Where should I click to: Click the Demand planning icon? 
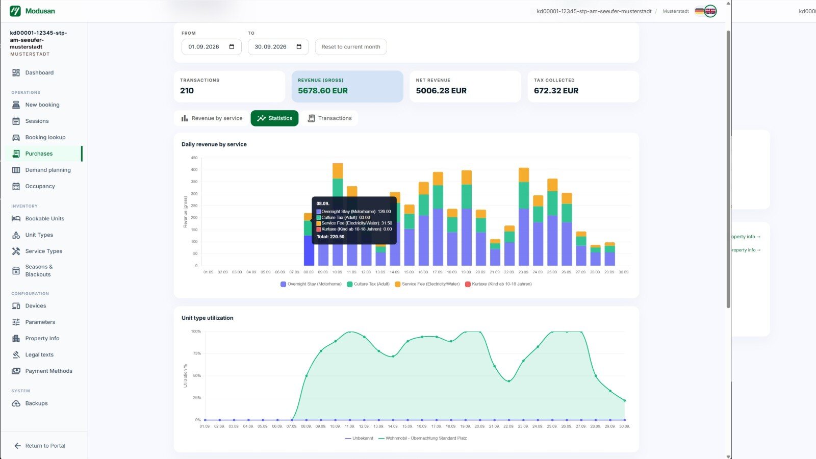(x=16, y=170)
